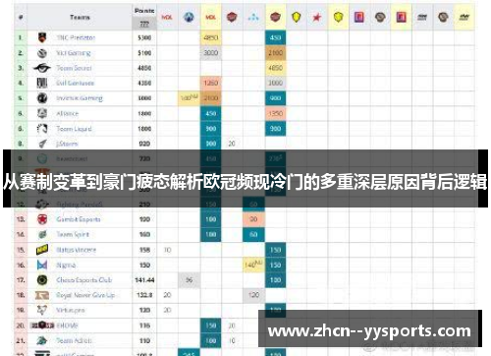
Task: Click the Team Secret logo
Action: (x=42, y=68)
